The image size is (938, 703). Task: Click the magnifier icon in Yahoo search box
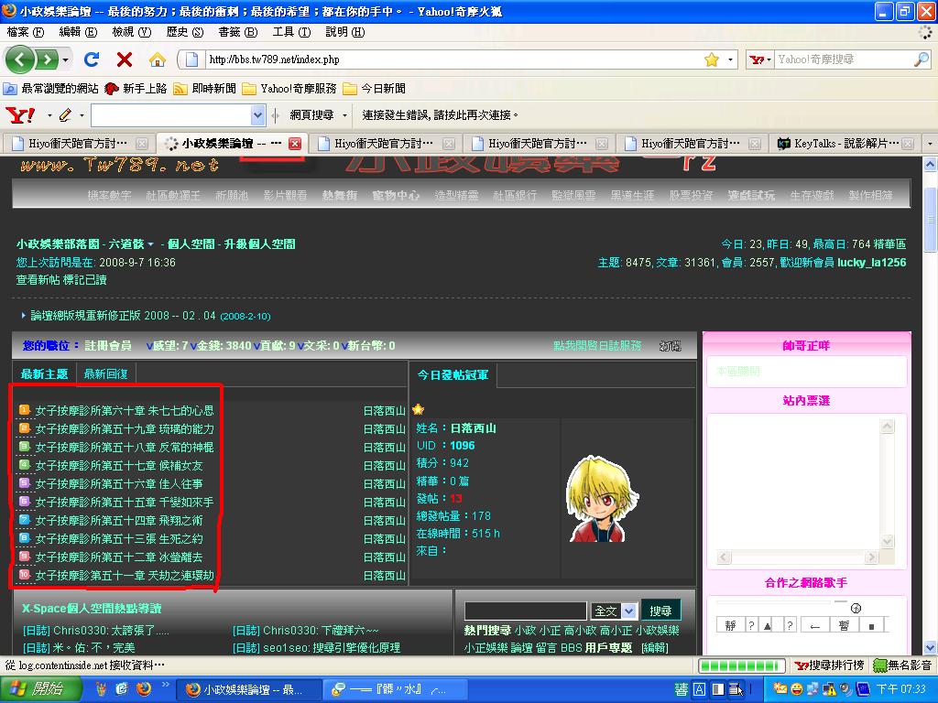921,59
